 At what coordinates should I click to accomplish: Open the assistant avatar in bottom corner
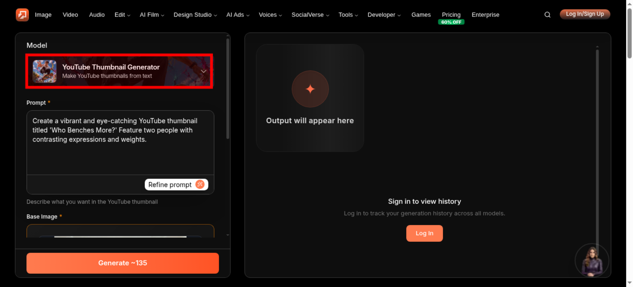592,261
